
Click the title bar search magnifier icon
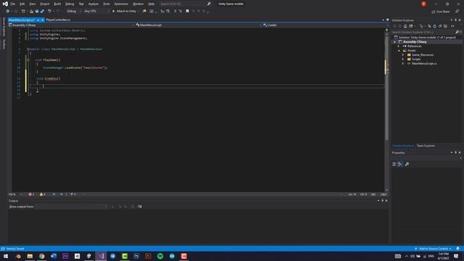point(209,4)
